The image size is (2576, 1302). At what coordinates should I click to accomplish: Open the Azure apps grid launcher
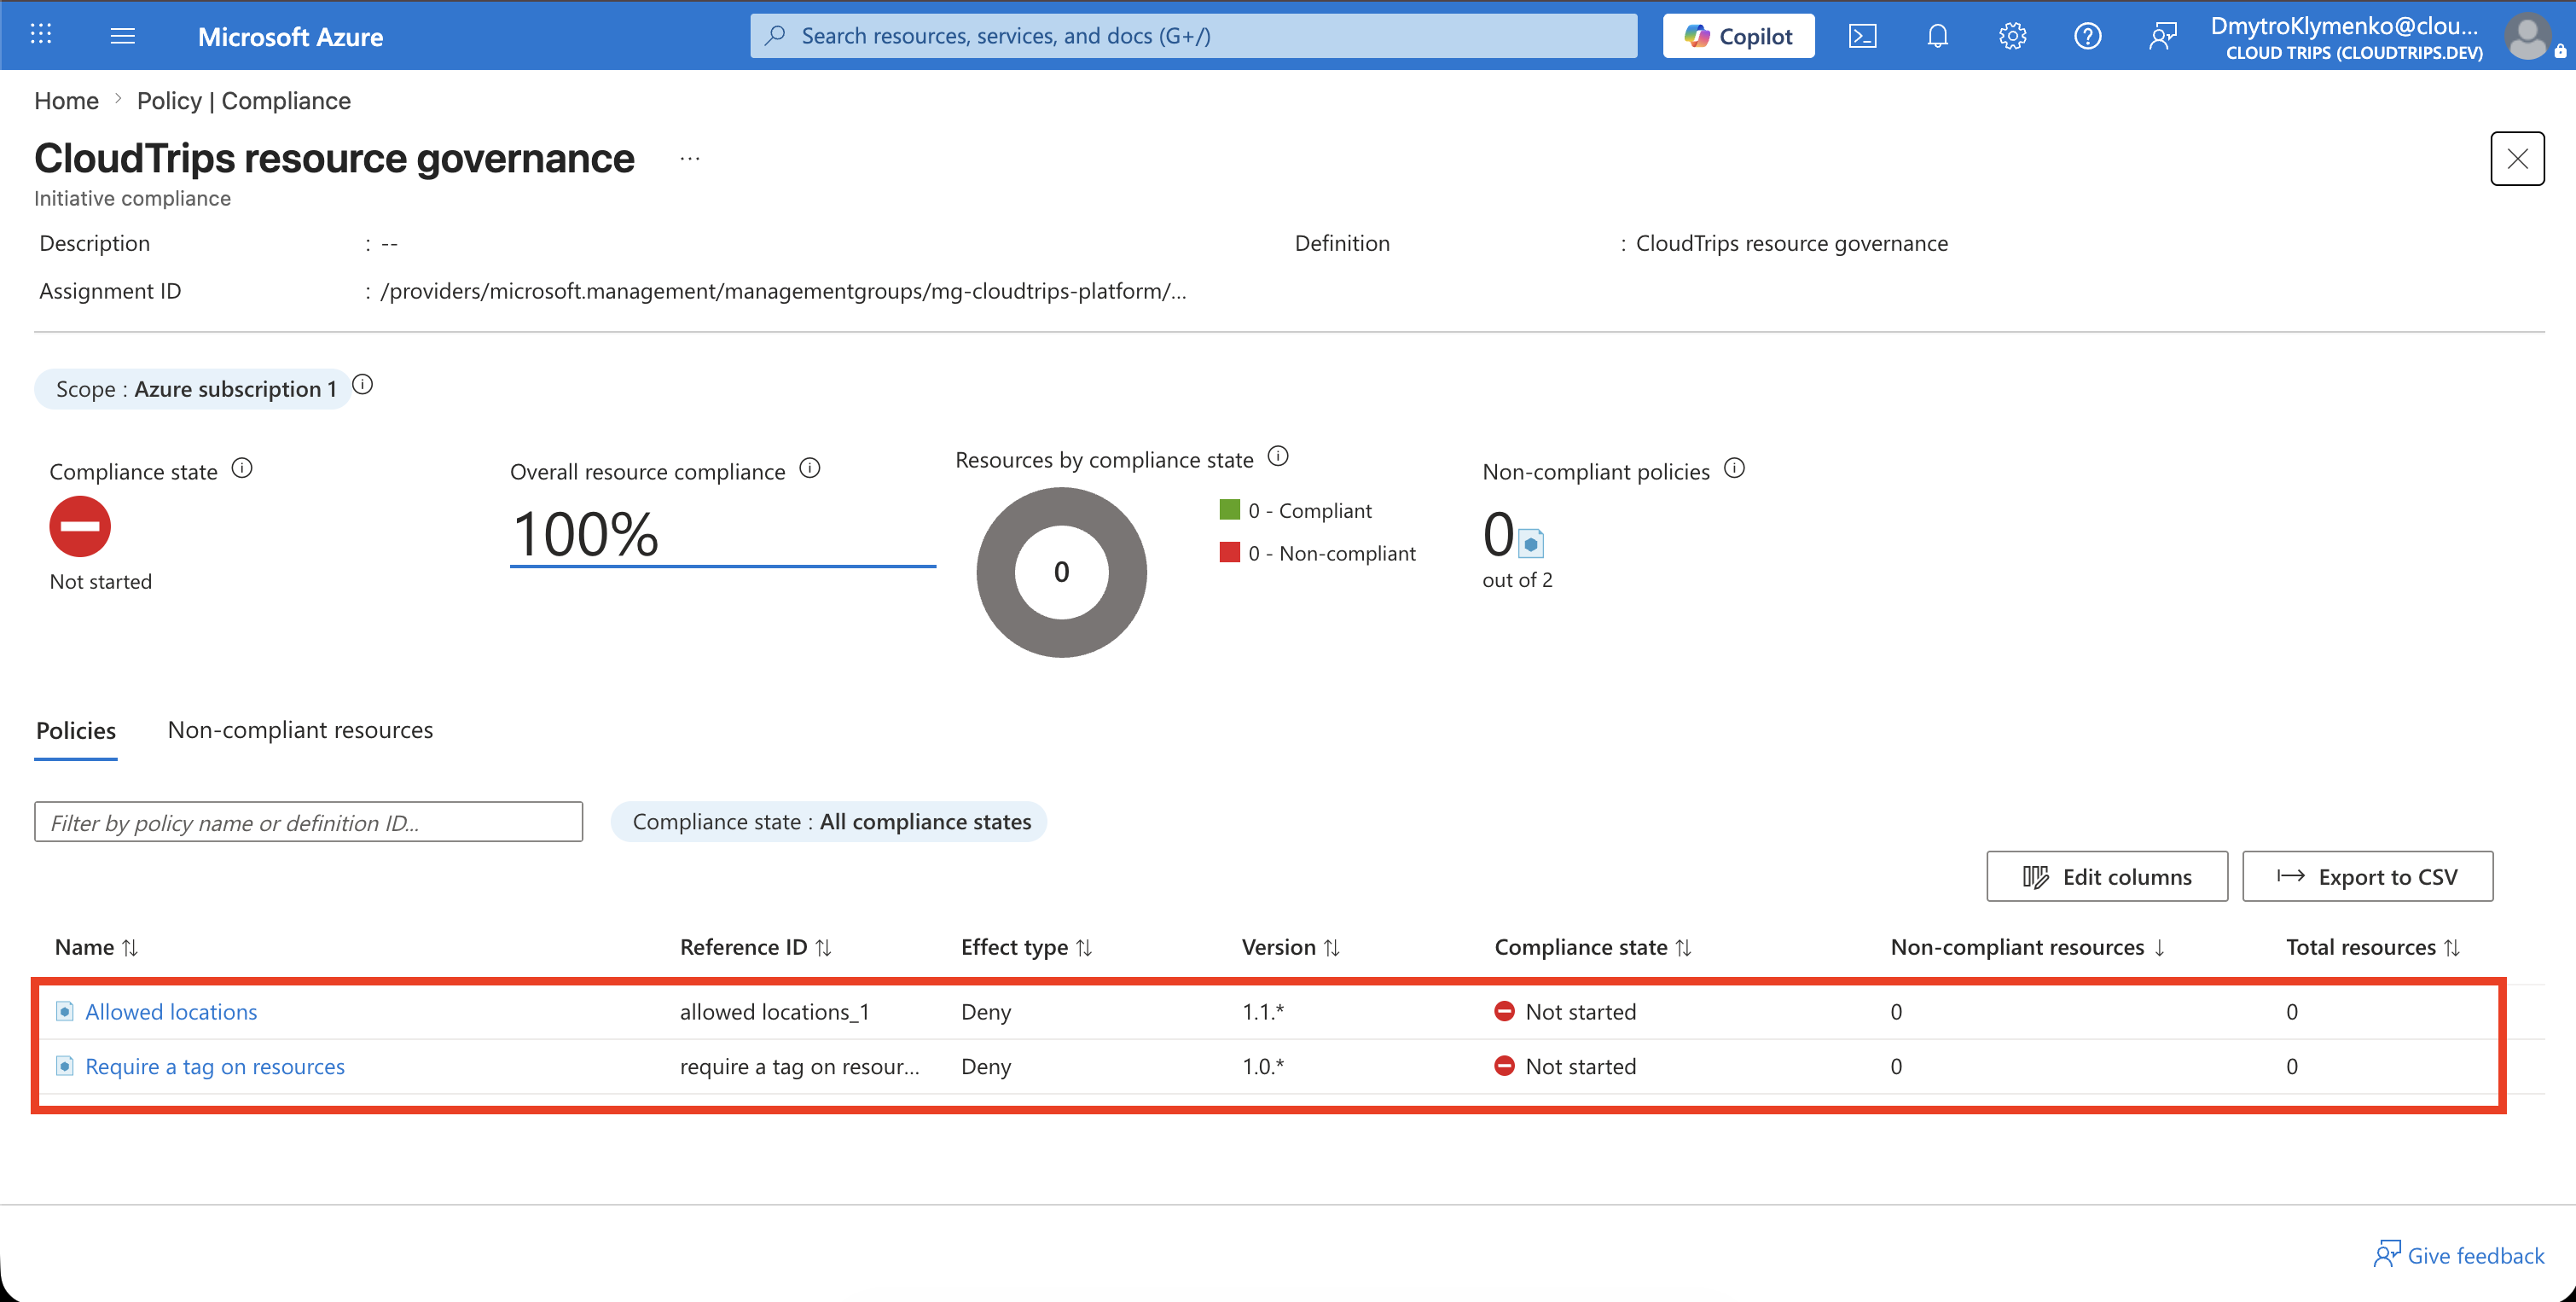[41, 36]
